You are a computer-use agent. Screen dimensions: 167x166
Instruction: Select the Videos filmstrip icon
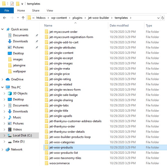[10, 129]
